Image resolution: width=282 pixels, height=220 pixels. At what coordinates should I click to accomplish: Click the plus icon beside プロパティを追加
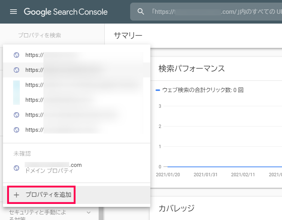click(x=16, y=195)
